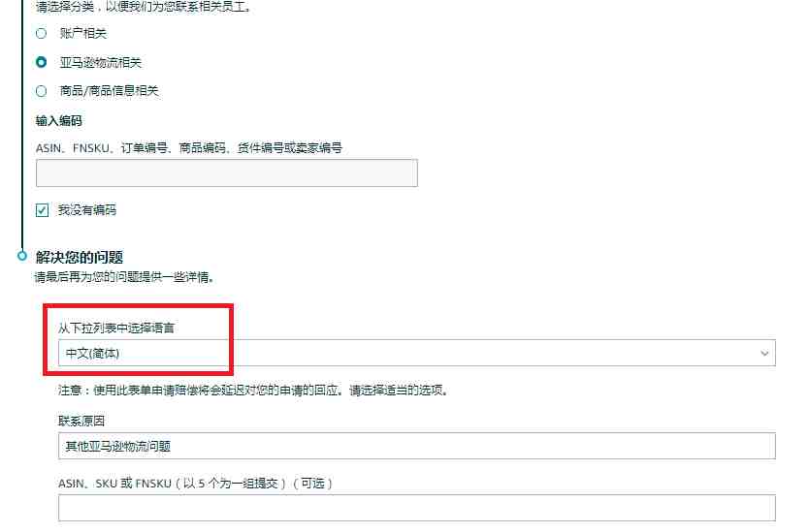Click the 亚马逊物流相关 label text

click(100, 62)
